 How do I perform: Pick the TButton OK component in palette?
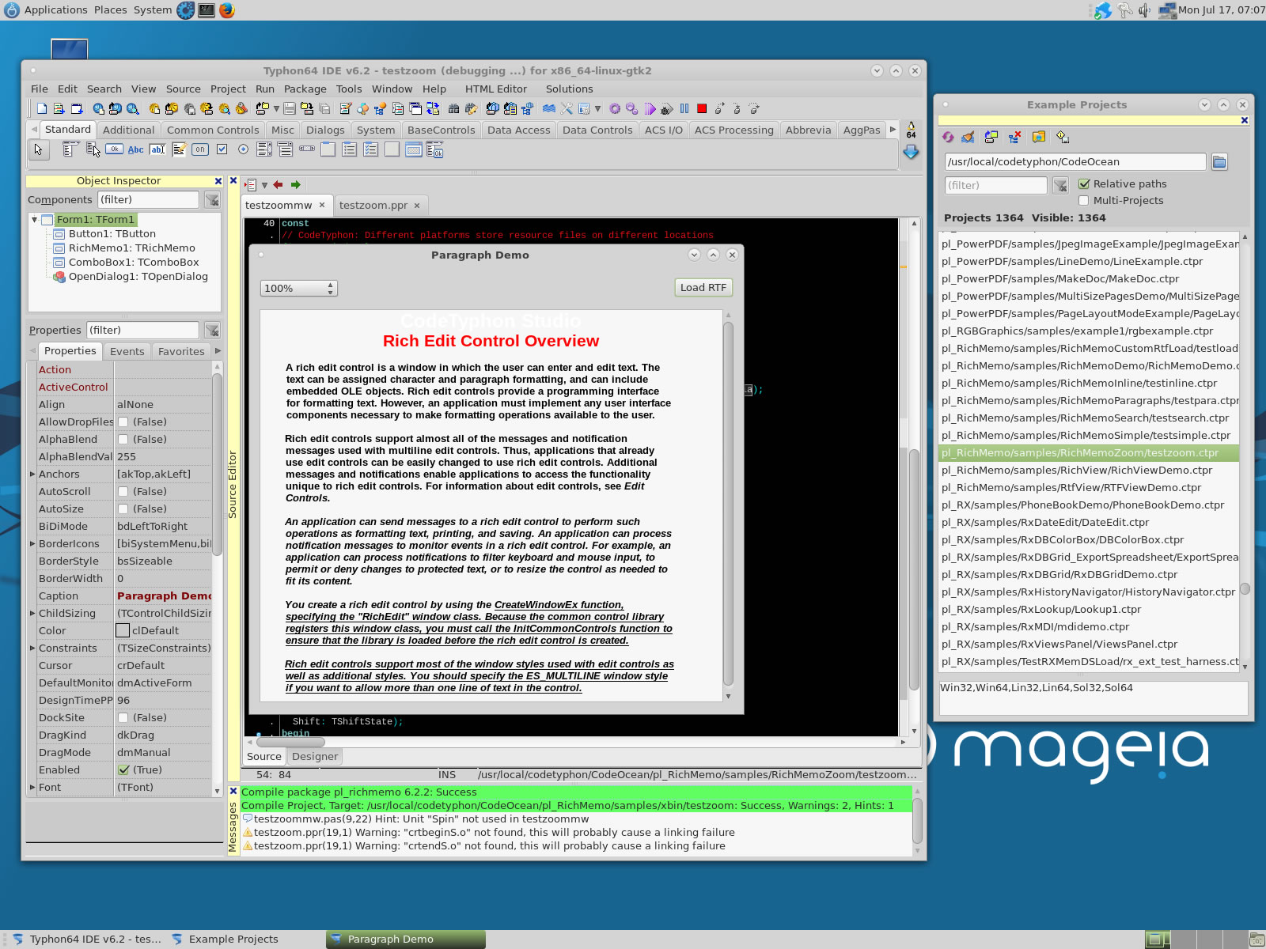pyautogui.click(x=114, y=149)
